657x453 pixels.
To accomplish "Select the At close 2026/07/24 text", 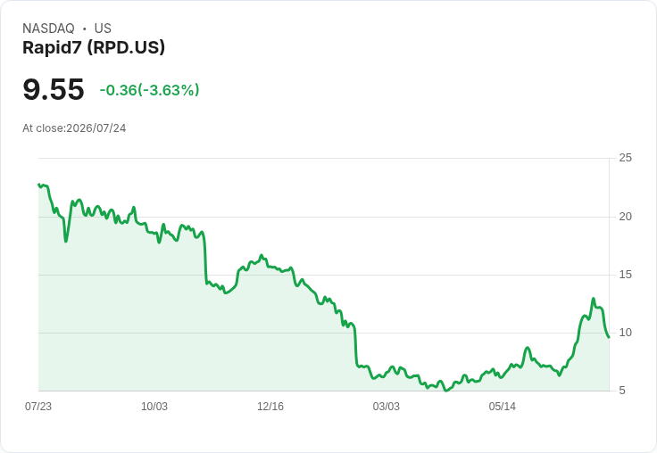I will (74, 128).
